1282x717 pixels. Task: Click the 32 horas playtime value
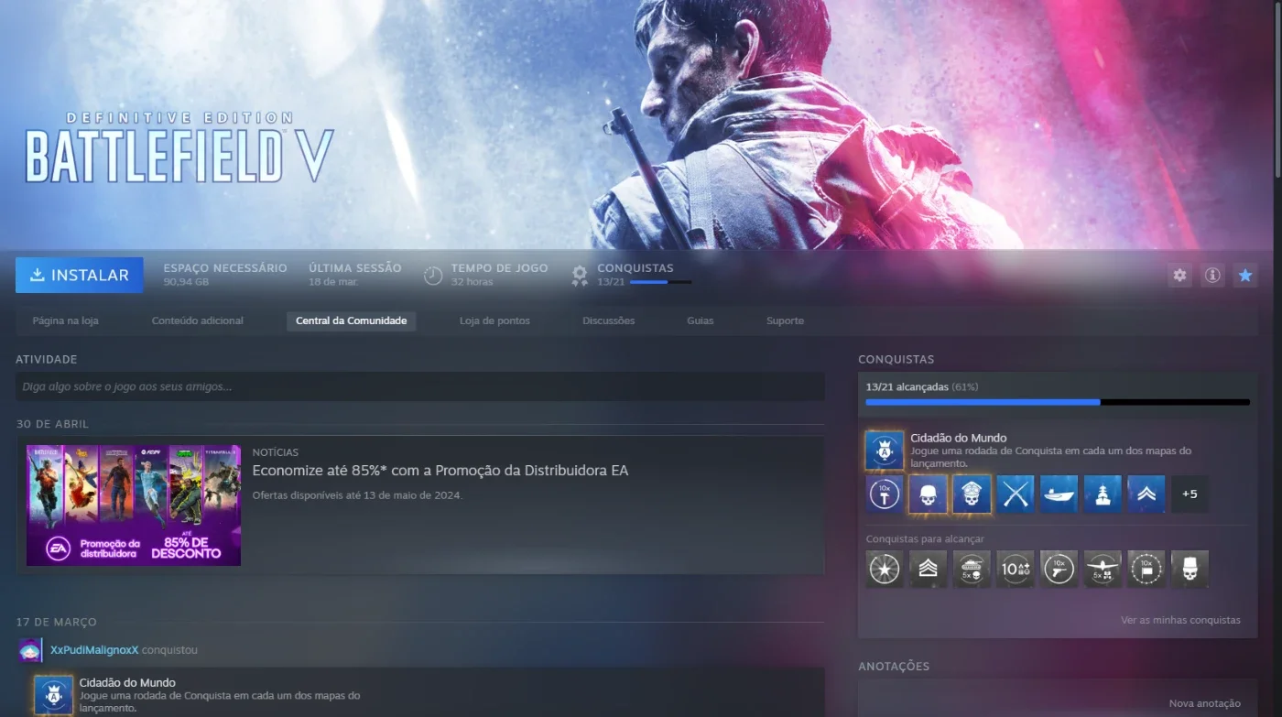point(472,282)
